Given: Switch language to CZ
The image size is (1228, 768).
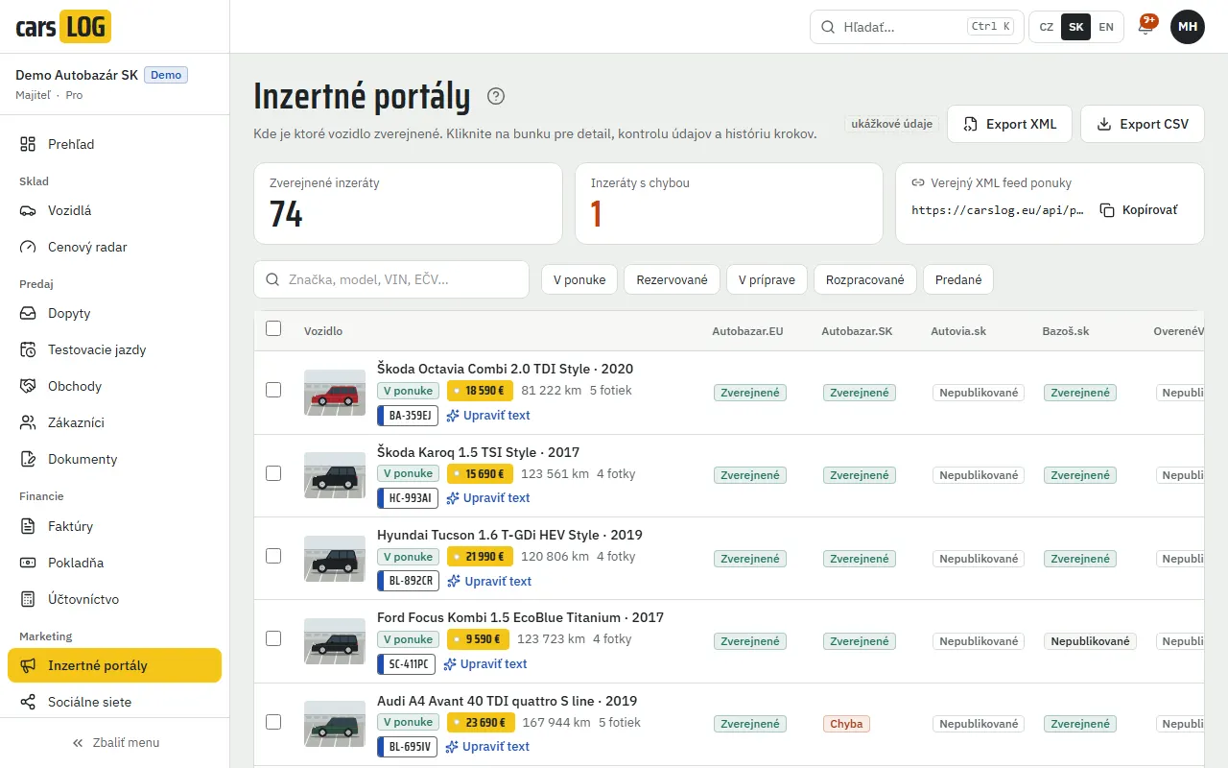Looking at the screenshot, I should tap(1046, 27).
